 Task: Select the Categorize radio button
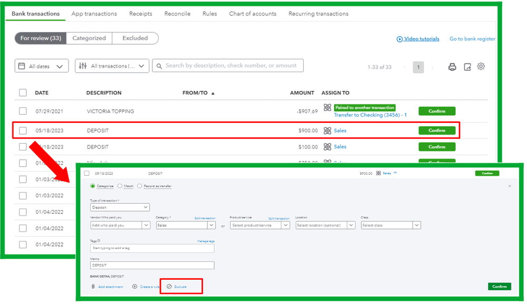(92, 186)
